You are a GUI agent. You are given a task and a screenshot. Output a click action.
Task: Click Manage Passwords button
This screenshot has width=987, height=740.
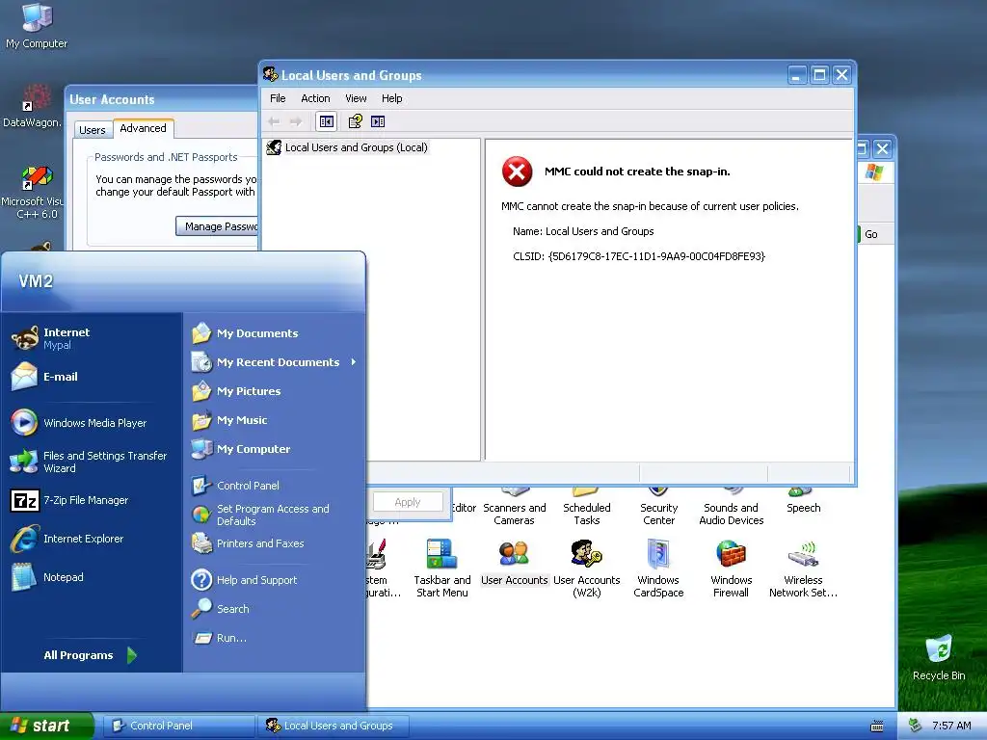[x=217, y=225]
